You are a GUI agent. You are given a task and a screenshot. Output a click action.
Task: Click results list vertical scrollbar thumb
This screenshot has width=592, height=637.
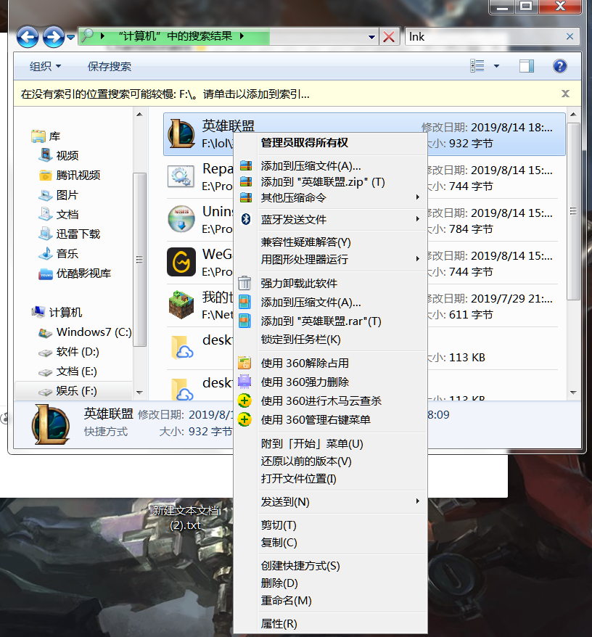tap(573, 211)
